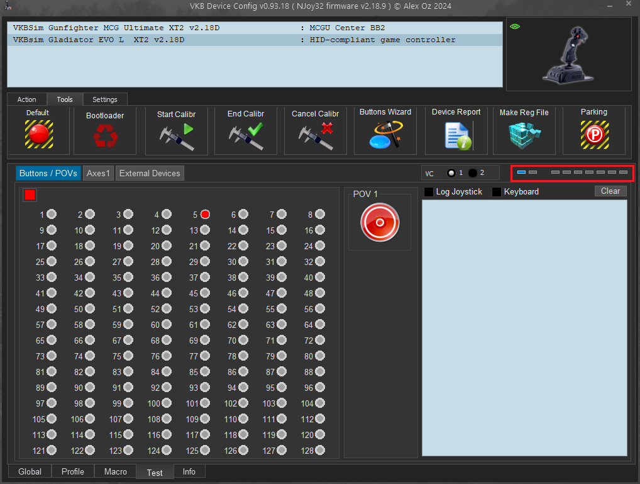
Task: Open the Axes1 tab
Action: coord(98,173)
